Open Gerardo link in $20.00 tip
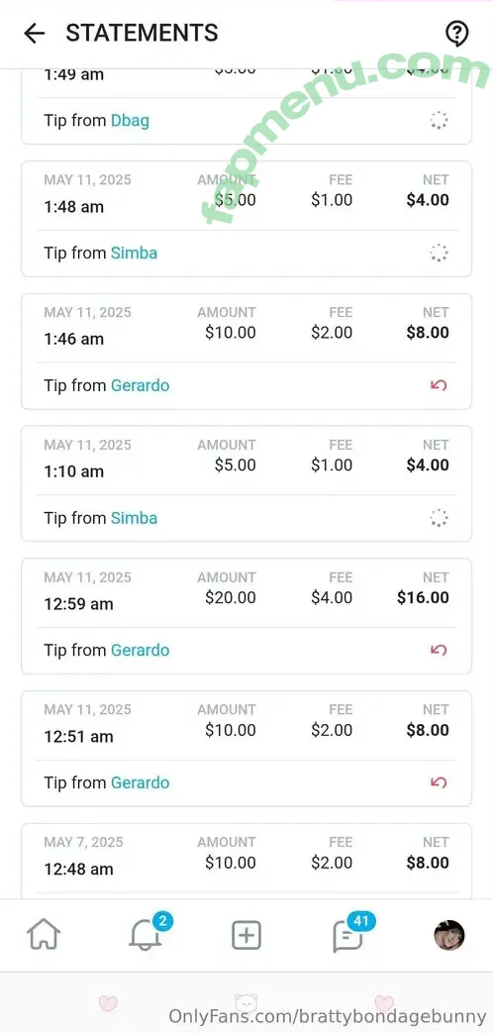Image resolution: width=493 pixels, height=1033 pixels. click(140, 651)
